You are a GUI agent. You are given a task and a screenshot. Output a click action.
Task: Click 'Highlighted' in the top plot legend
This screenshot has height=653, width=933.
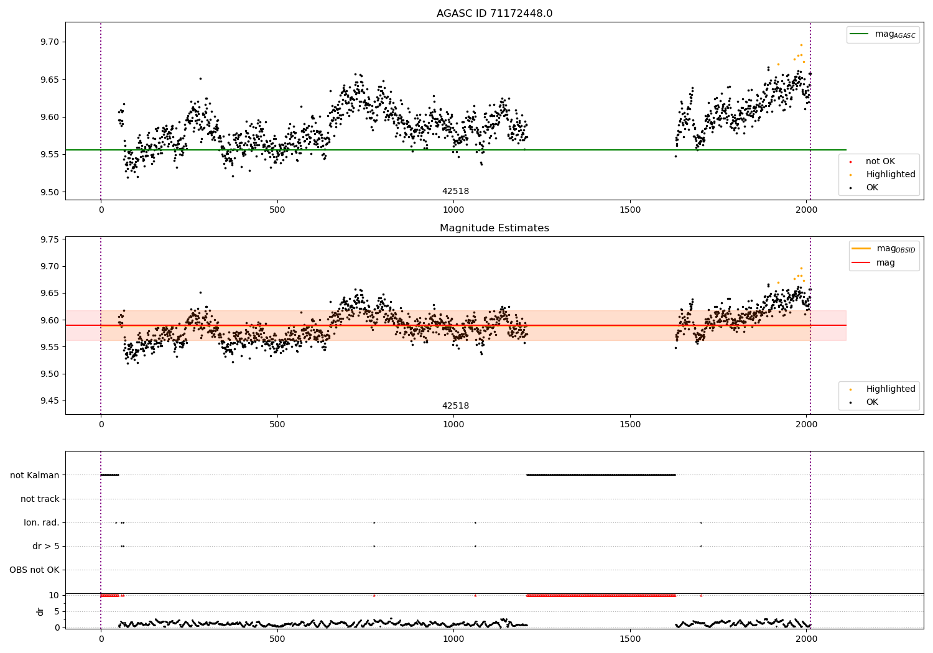(x=891, y=174)
